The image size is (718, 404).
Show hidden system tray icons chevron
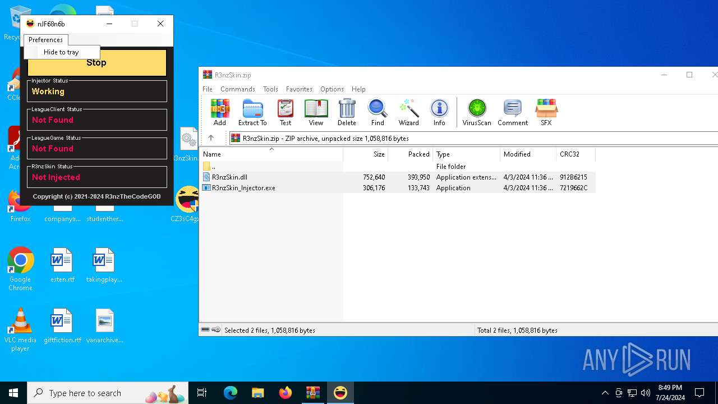[605, 393]
